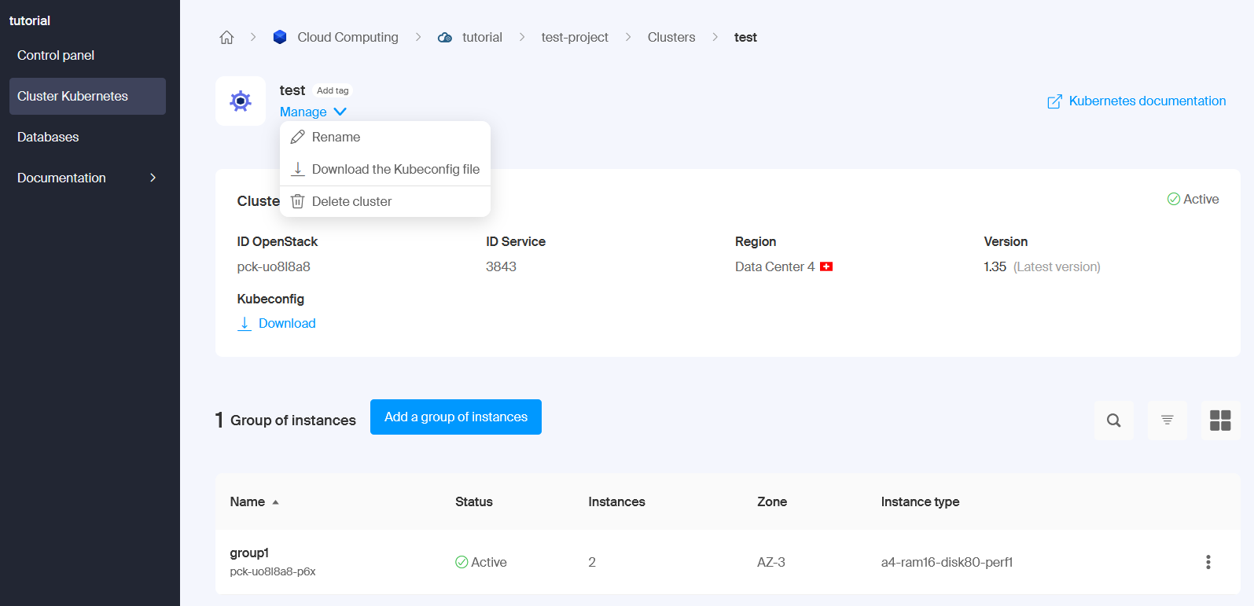Screen dimensions: 1254x606
Task: Sort the table by Name column
Action: pyautogui.click(x=255, y=501)
